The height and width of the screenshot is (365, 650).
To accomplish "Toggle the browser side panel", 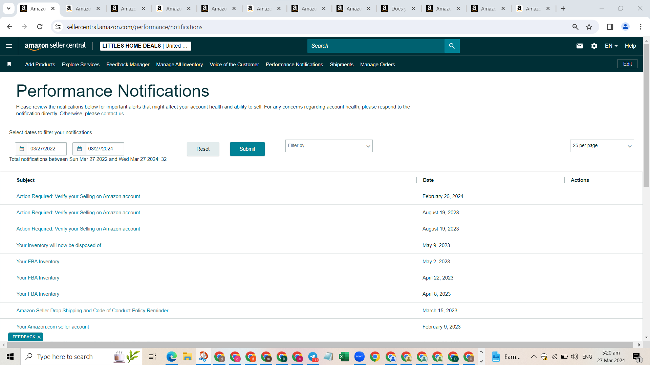I will [x=610, y=27].
